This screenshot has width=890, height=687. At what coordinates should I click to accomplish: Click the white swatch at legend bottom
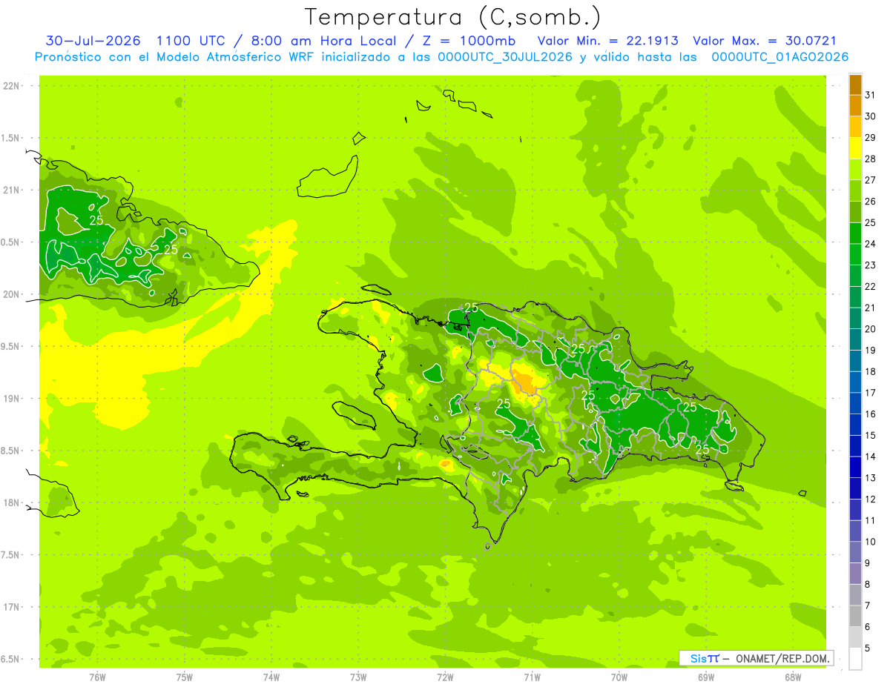tap(855, 659)
